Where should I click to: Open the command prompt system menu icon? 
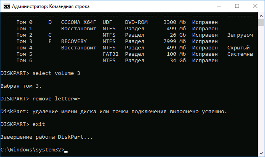pos(7,6)
